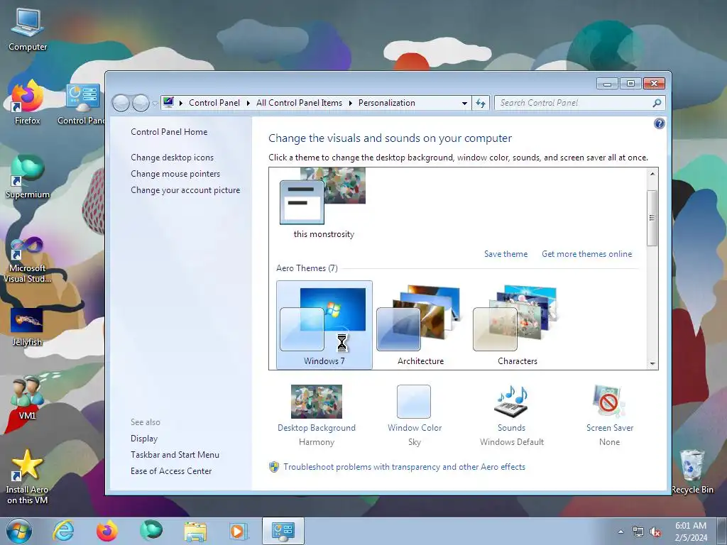Select the Supermium desktop shortcut
Image resolution: width=727 pixels, height=545 pixels.
click(x=28, y=177)
